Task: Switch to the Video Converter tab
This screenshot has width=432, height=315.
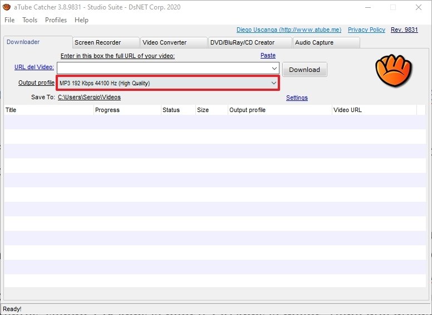Action: (174, 42)
